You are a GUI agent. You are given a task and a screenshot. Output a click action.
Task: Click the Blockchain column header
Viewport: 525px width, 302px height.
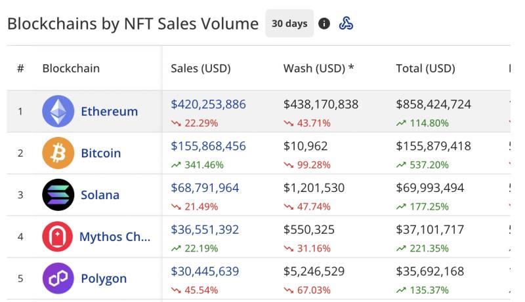pos(71,69)
